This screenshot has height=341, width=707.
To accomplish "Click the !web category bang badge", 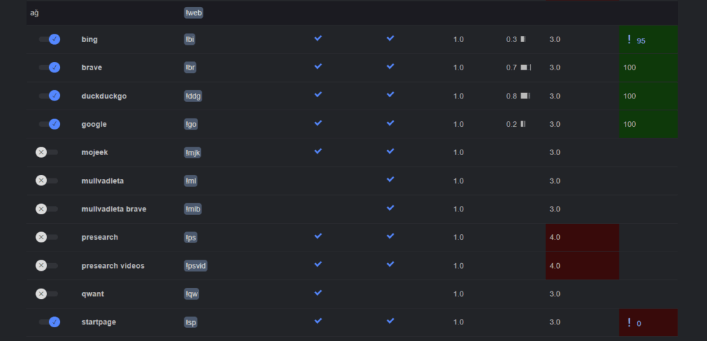I will pyautogui.click(x=194, y=12).
